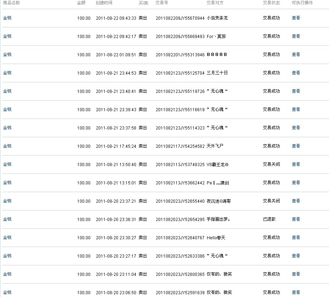This screenshot has height=297, width=329.
Task: Click the 交易状态 column header
Action: coord(271,3)
